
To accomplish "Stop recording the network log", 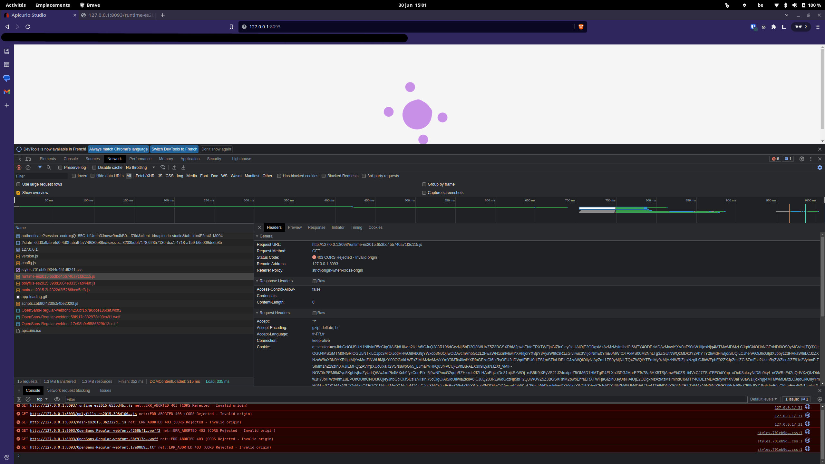I will 19,168.
